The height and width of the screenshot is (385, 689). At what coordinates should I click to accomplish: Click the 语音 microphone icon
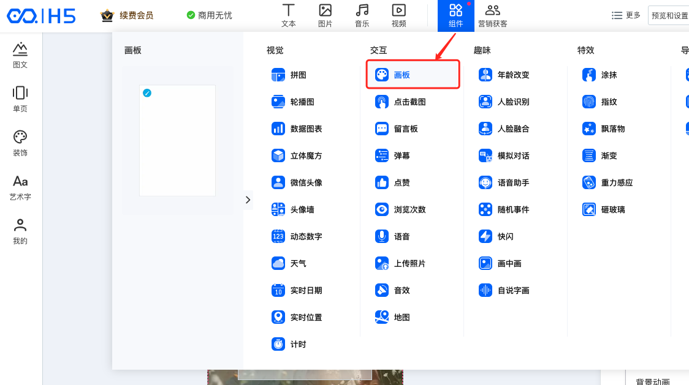pos(382,236)
